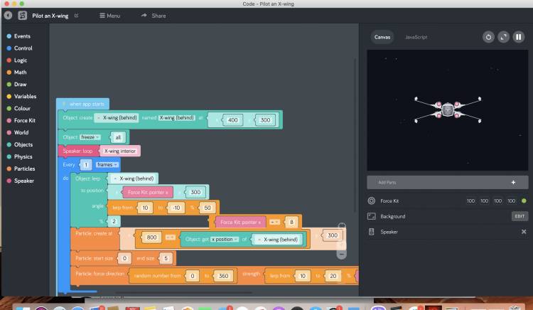Select the 'when app starts' event block

point(83,104)
